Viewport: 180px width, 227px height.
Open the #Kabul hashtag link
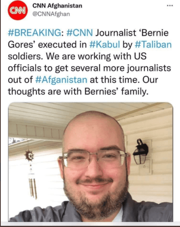point(105,44)
